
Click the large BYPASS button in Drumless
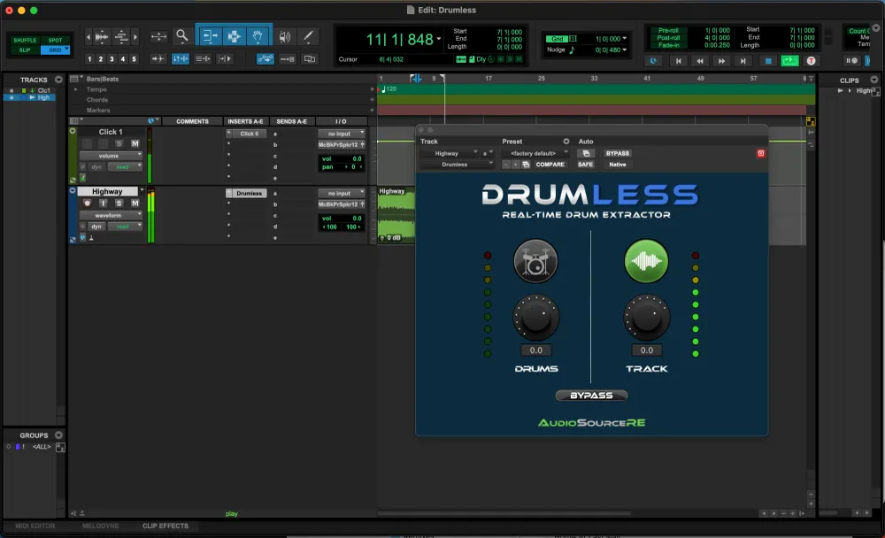coord(591,396)
